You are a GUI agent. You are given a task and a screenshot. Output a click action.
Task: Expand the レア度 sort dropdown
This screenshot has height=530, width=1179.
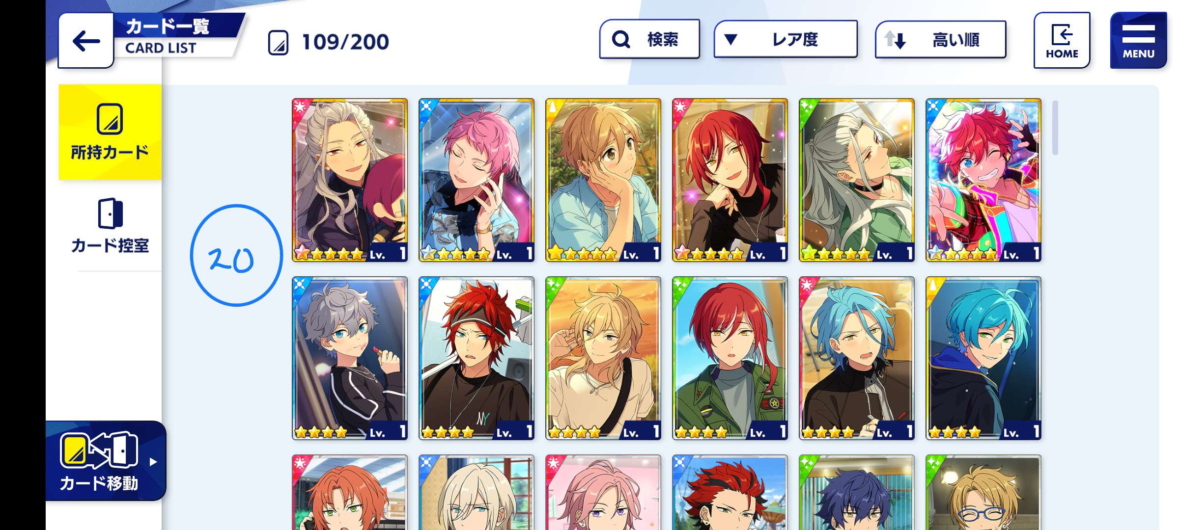[x=786, y=39]
